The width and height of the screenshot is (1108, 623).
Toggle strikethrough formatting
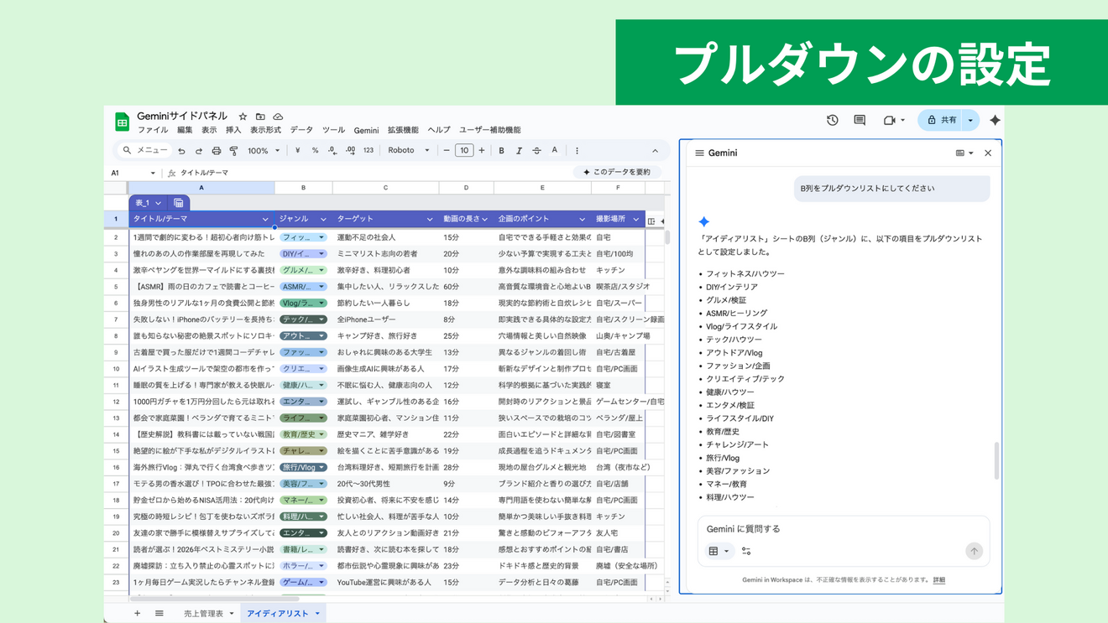pyautogui.click(x=536, y=151)
